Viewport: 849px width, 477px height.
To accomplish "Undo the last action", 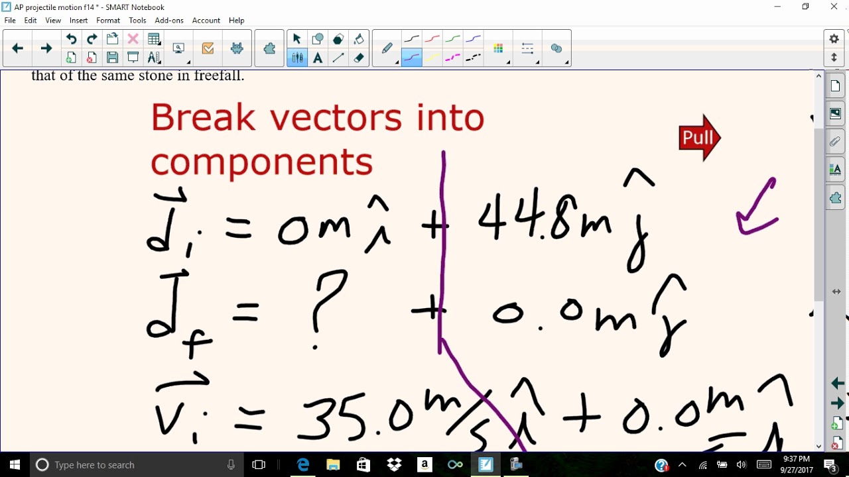I will (71, 39).
